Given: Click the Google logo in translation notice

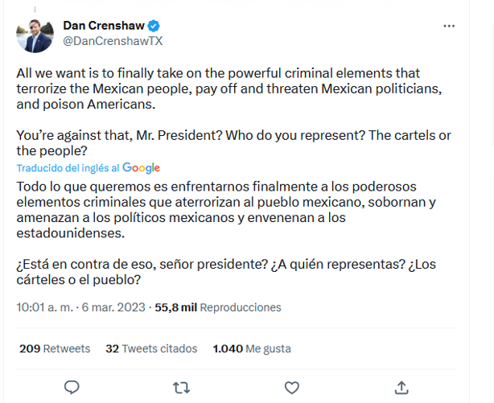Looking at the screenshot, I should pyautogui.click(x=141, y=168).
